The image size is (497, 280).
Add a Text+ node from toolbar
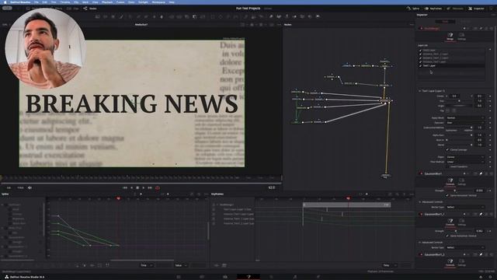click(x=113, y=16)
